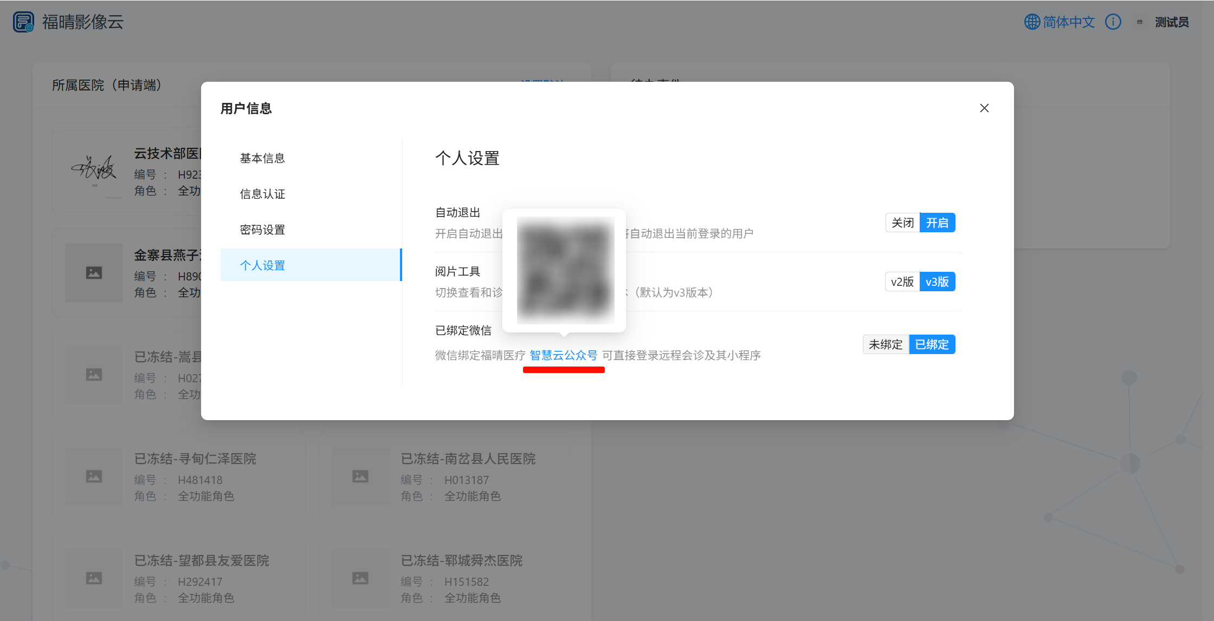This screenshot has height=621, width=1214.
Task: Open the 简体中文 language dropdown
Action: (1069, 22)
